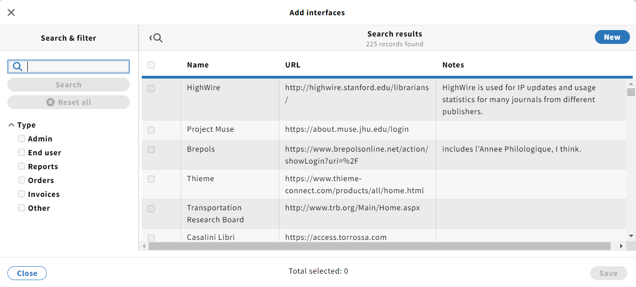Click the magnifier icon in search box
Viewport: 636px width, 287px height.
pos(17,67)
